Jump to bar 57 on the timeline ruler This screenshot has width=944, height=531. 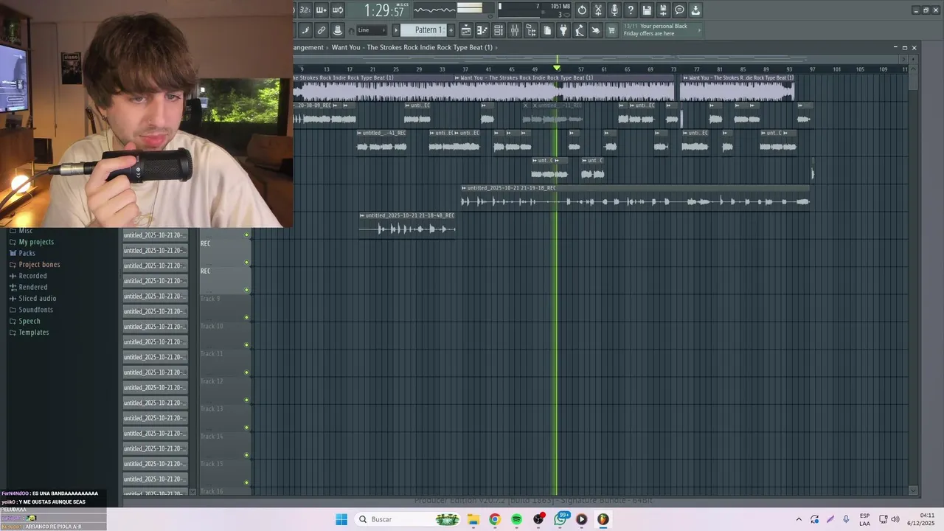click(x=580, y=69)
